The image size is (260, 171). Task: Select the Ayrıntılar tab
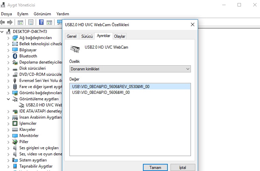click(x=103, y=36)
